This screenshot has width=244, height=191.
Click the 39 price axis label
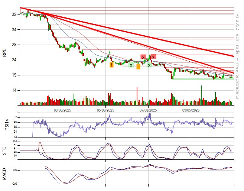[x=14, y=14]
